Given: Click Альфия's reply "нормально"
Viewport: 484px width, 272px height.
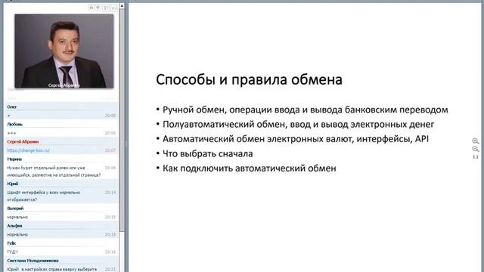Looking at the screenshot, I should pyautogui.click(x=17, y=235).
